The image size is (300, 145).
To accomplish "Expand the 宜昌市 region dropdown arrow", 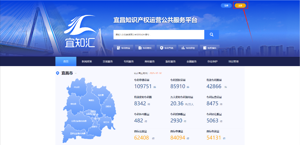I will click(x=76, y=74).
